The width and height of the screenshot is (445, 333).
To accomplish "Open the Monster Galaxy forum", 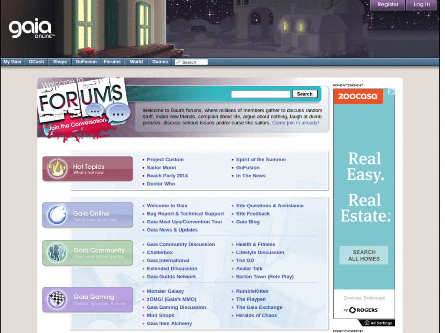I will pyautogui.click(x=165, y=291).
